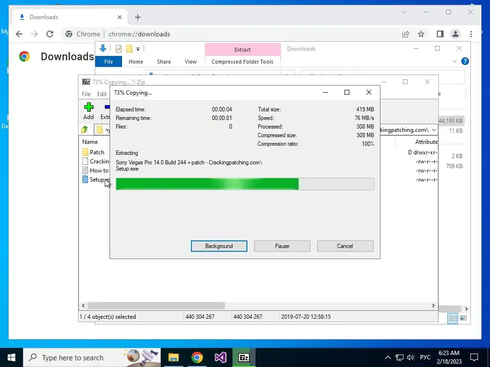Click Explorer new folder quick access icon
The image size is (490, 367).
129,48
